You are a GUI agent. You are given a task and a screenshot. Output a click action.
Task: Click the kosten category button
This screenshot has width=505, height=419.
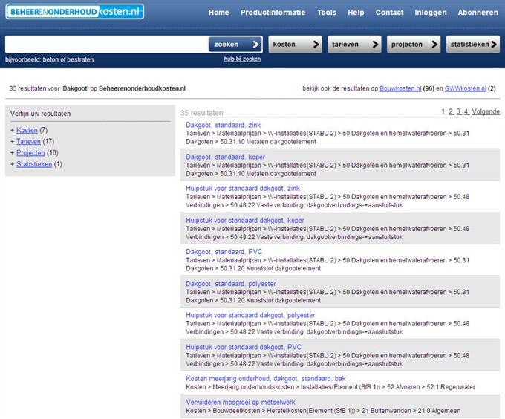(x=295, y=44)
